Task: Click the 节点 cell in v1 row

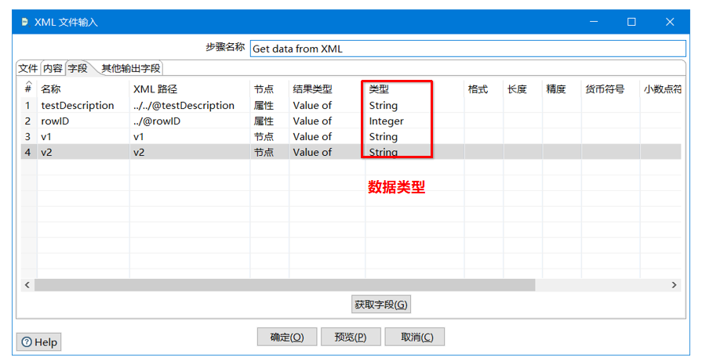Action: tap(270, 137)
